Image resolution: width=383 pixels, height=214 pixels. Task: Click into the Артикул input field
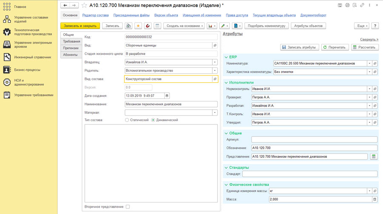pyautogui.click(x=314, y=139)
